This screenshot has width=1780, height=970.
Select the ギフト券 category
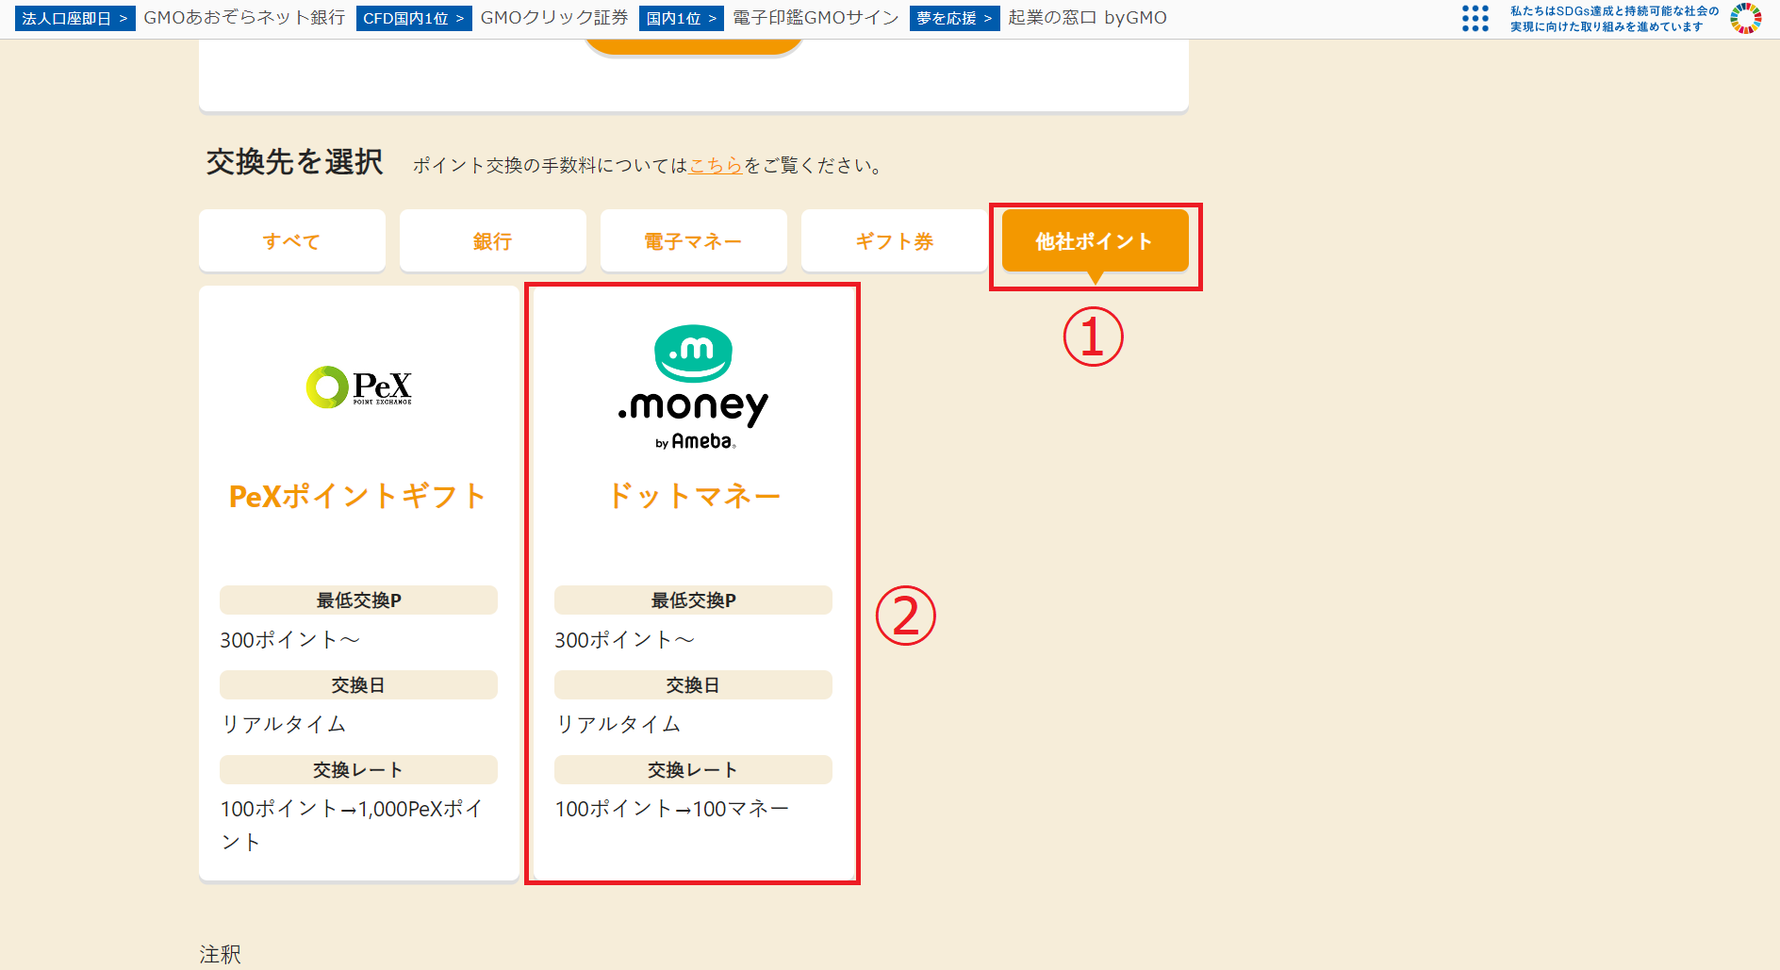tap(894, 241)
